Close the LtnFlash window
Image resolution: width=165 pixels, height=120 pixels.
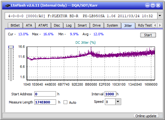(x=158, y=5)
